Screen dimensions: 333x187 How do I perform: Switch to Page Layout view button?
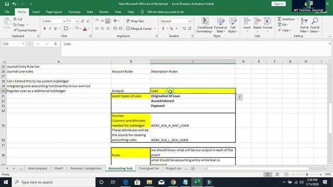click(277, 175)
